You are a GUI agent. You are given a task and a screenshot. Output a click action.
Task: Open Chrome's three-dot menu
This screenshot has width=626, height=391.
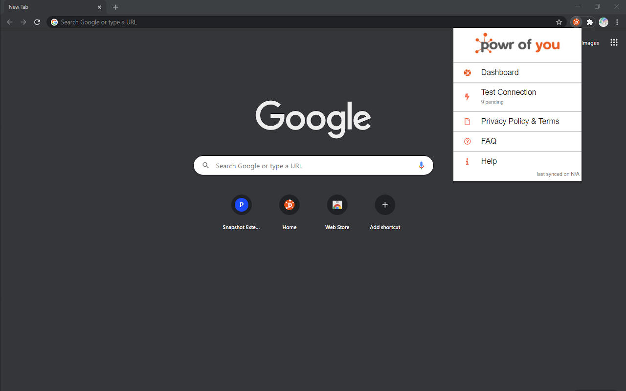(617, 22)
